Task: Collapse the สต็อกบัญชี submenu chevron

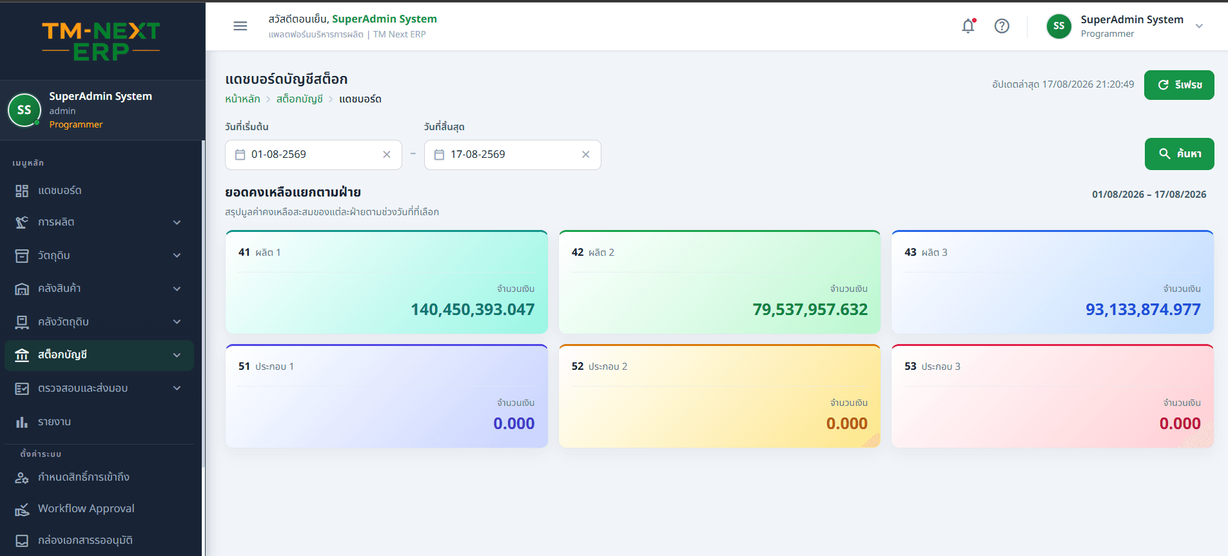Action: (x=177, y=355)
